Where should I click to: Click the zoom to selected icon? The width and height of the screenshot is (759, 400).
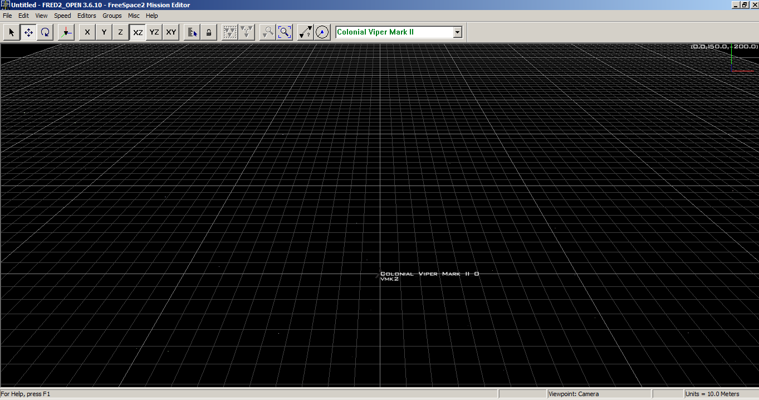268,32
